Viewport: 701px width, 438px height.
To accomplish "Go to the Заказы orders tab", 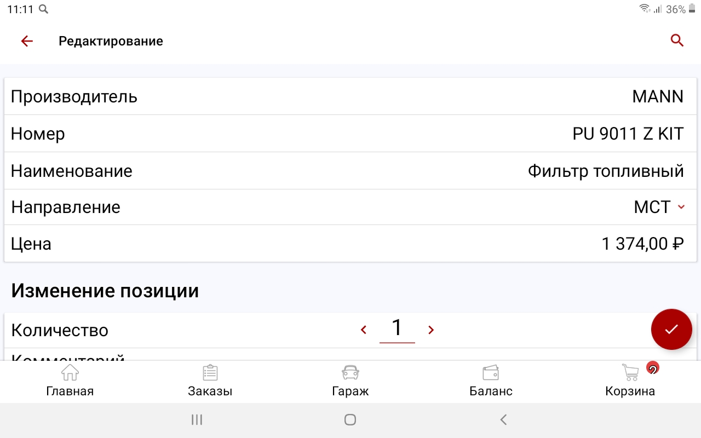I will coord(210,382).
